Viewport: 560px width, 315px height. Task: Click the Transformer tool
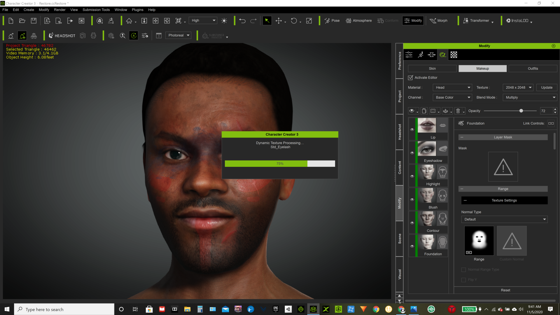476,21
